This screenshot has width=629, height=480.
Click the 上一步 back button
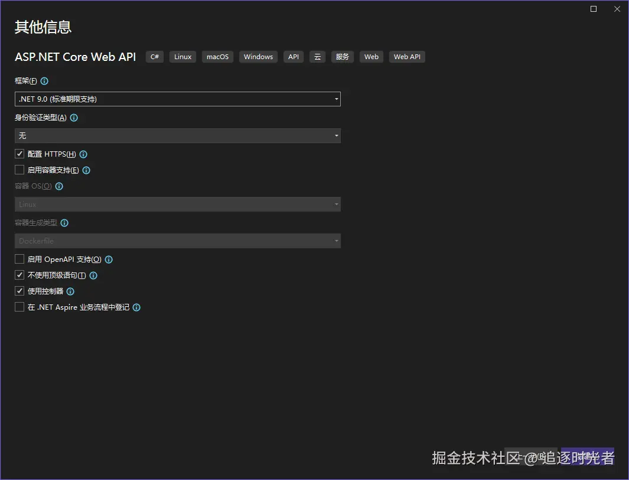pyautogui.click(x=531, y=456)
